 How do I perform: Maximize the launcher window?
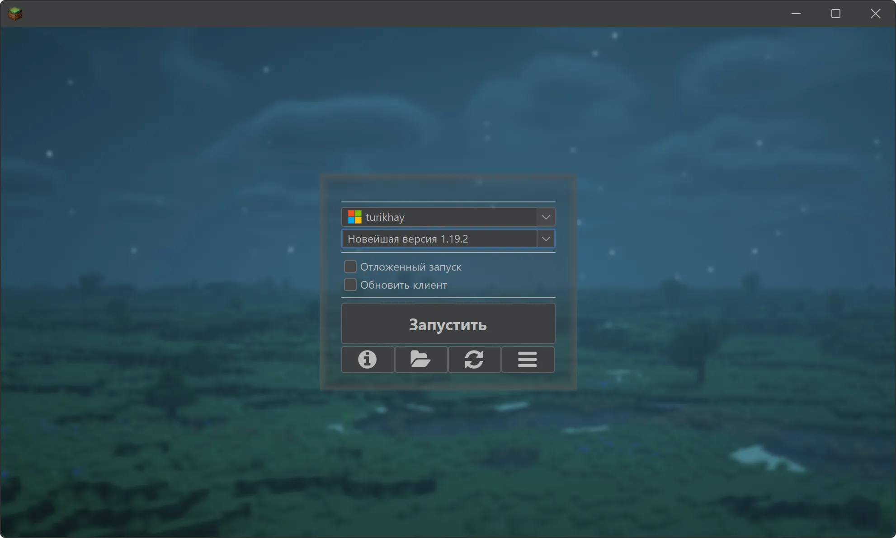(835, 14)
